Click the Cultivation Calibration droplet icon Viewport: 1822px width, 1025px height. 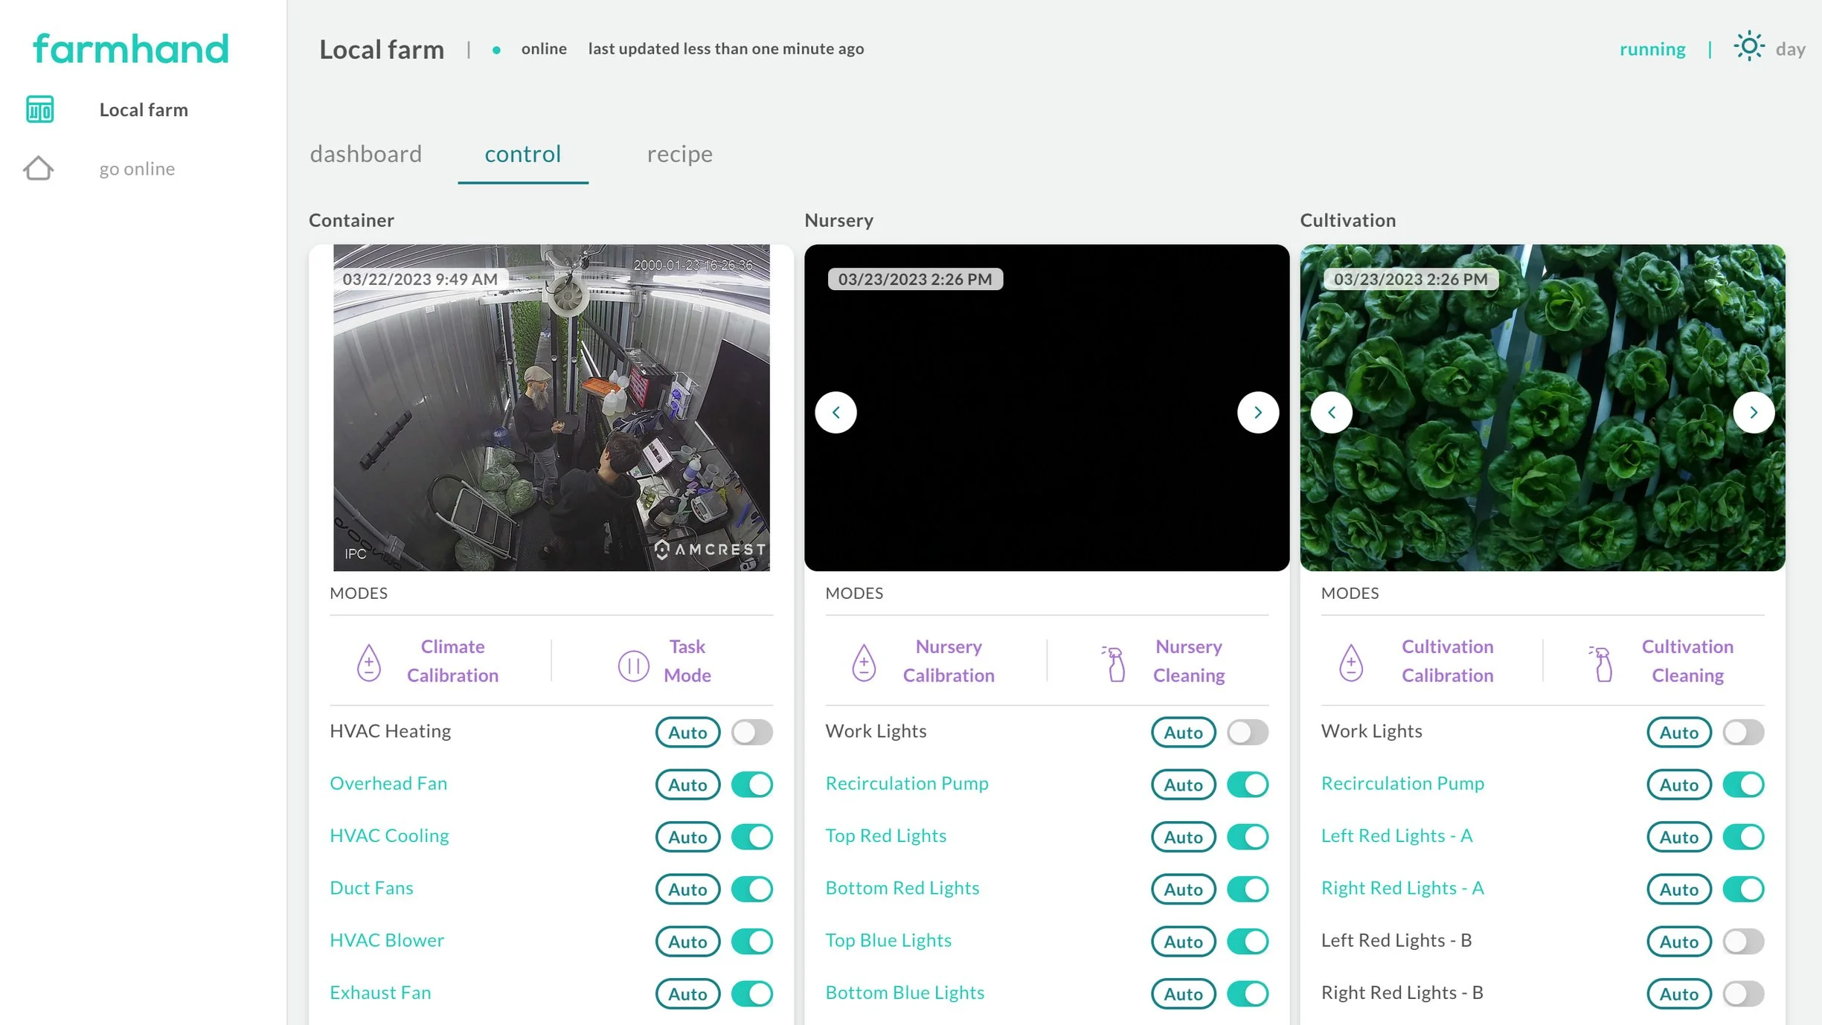tap(1351, 662)
